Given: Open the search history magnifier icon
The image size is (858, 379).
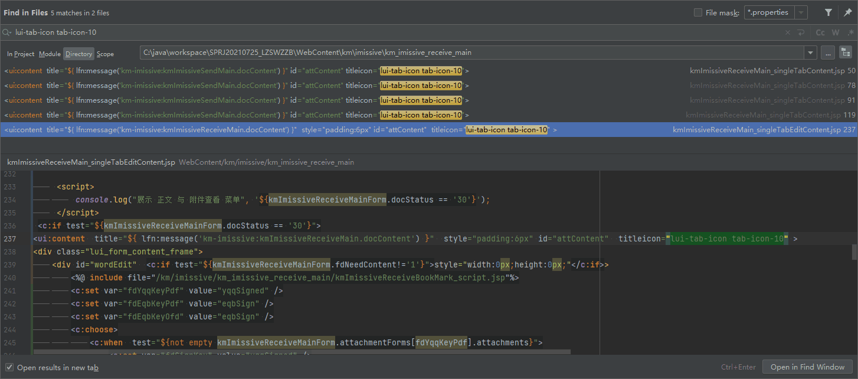Looking at the screenshot, I should (7, 32).
